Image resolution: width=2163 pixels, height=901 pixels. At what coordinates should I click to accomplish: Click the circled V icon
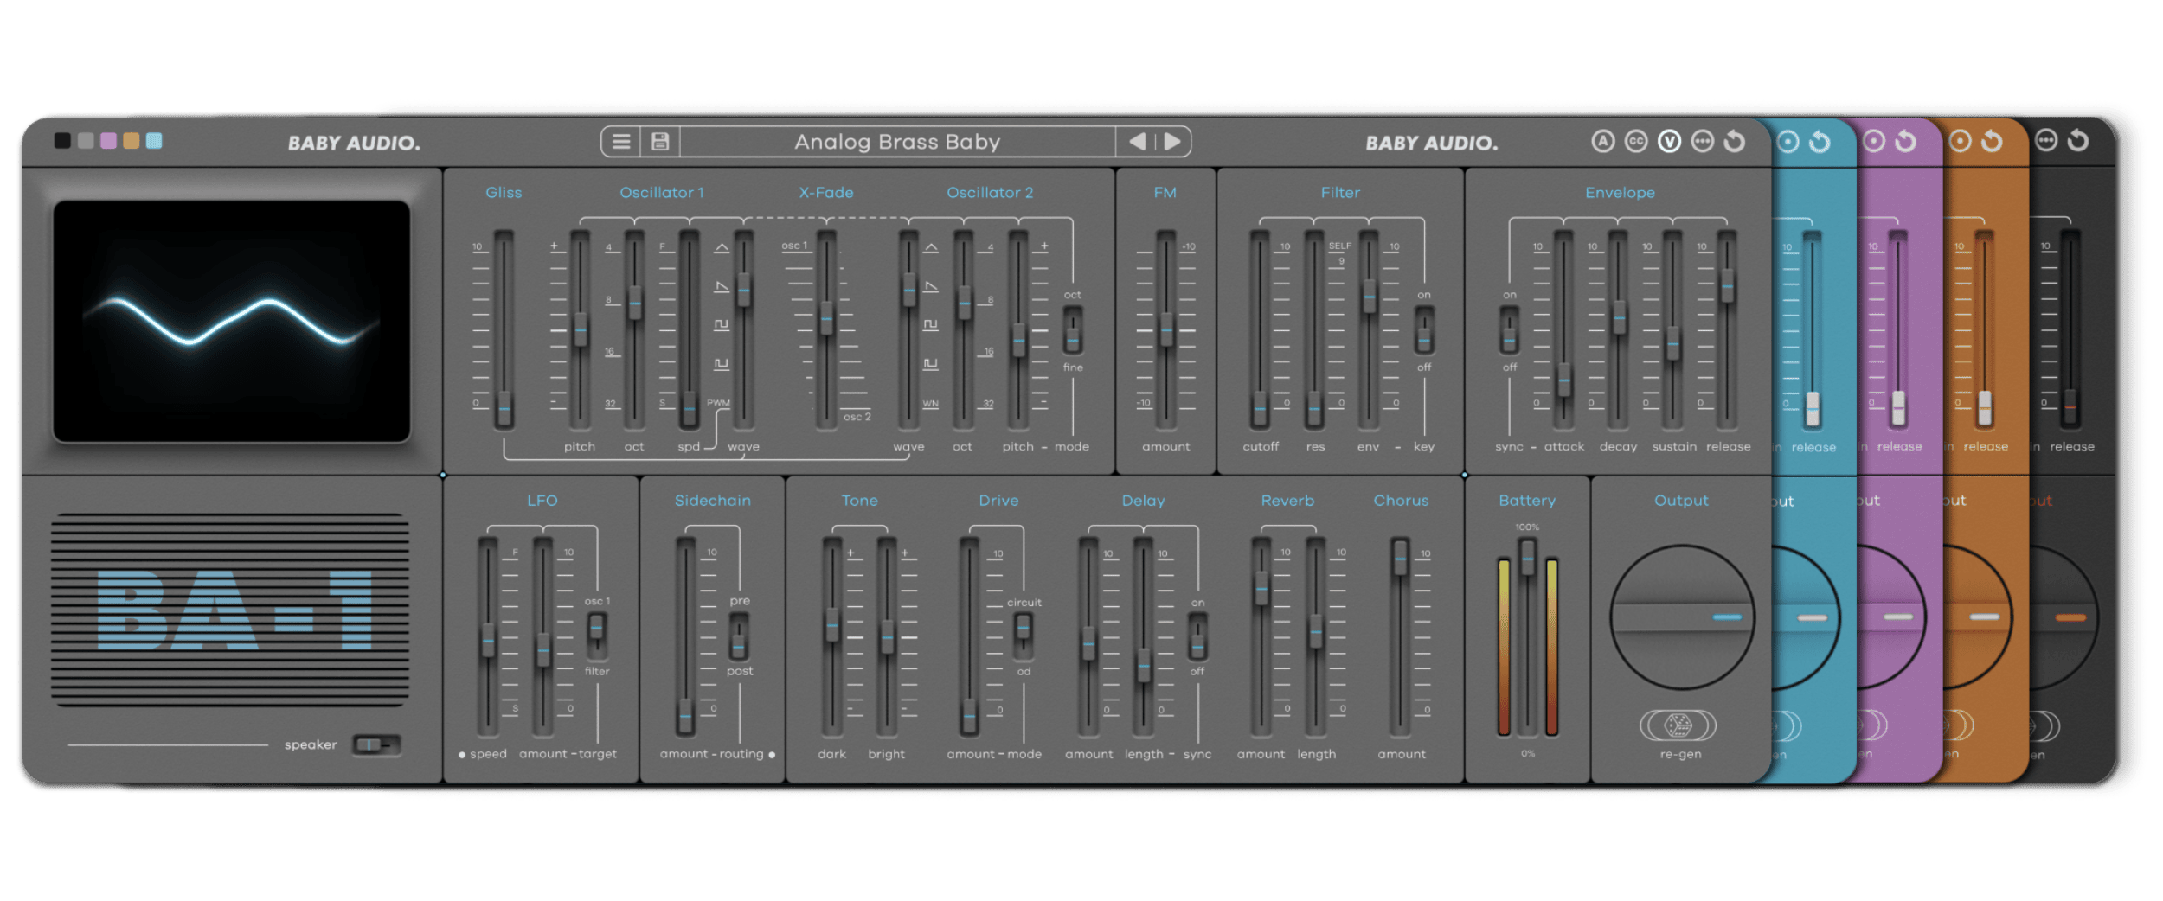pyautogui.click(x=1669, y=142)
